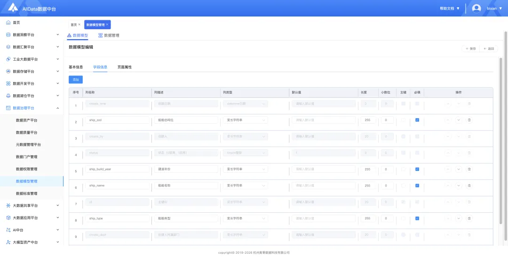Collapse the 数据治理平台 sidebar group
This screenshot has height=258, width=508.
point(58,108)
